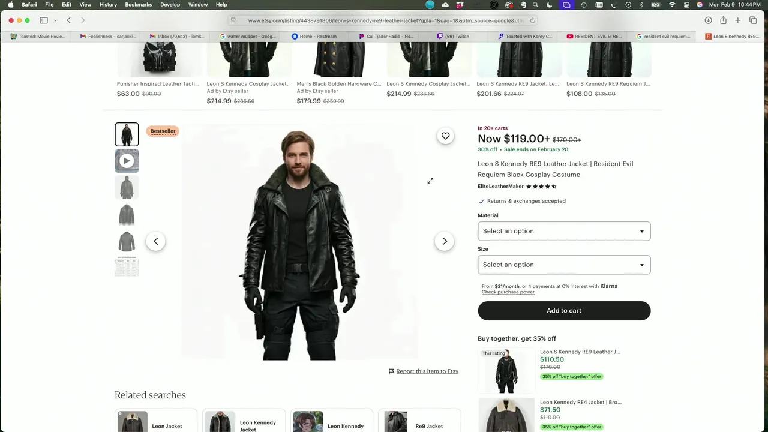Switch to the Twitch tab
Image resolution: width=768 pixels, height=432 pixels.
pyautogui.click(x=454, y=37)
